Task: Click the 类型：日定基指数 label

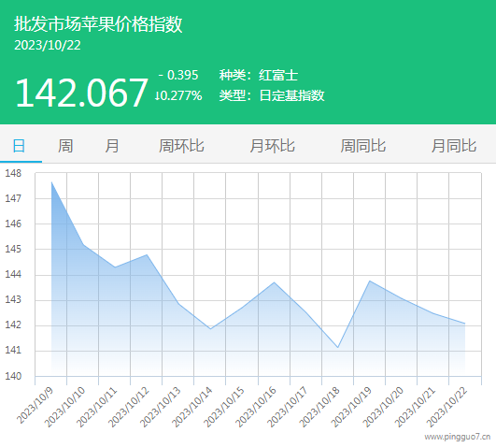Action: point(272,95)
